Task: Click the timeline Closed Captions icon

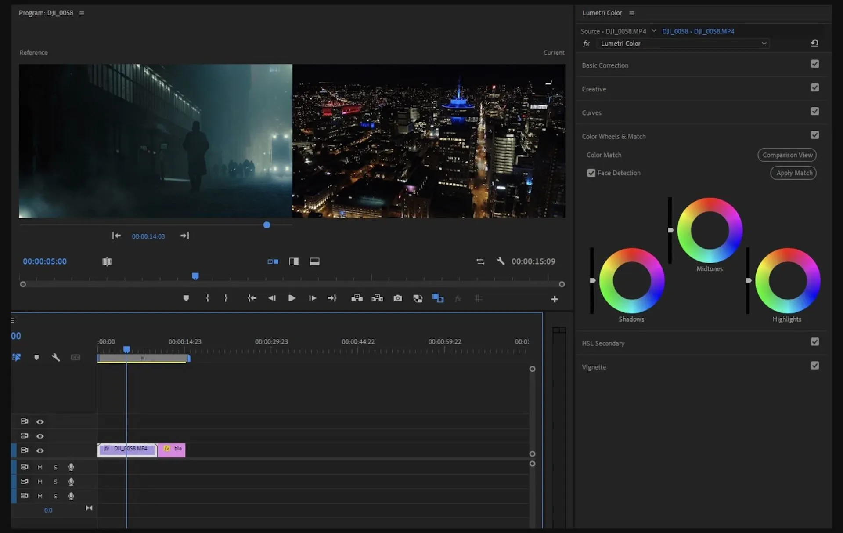Action: (76, 357)
